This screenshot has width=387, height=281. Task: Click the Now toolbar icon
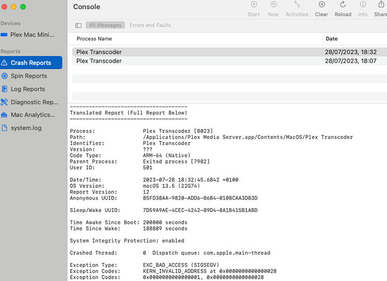pos(273,4)
